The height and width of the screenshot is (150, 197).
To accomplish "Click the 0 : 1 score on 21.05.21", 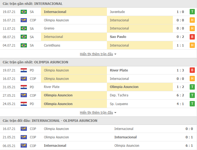I will pyautogui.click(x=189, y=137).
